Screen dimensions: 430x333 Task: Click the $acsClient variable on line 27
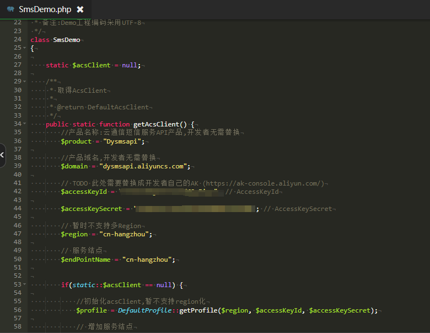pyautogui.click(x=92, y=65)
